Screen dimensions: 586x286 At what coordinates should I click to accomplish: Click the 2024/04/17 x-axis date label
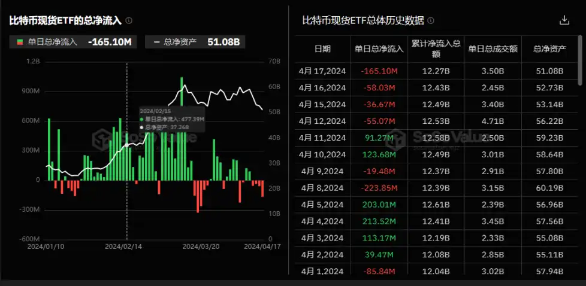(x=262, y=247)
